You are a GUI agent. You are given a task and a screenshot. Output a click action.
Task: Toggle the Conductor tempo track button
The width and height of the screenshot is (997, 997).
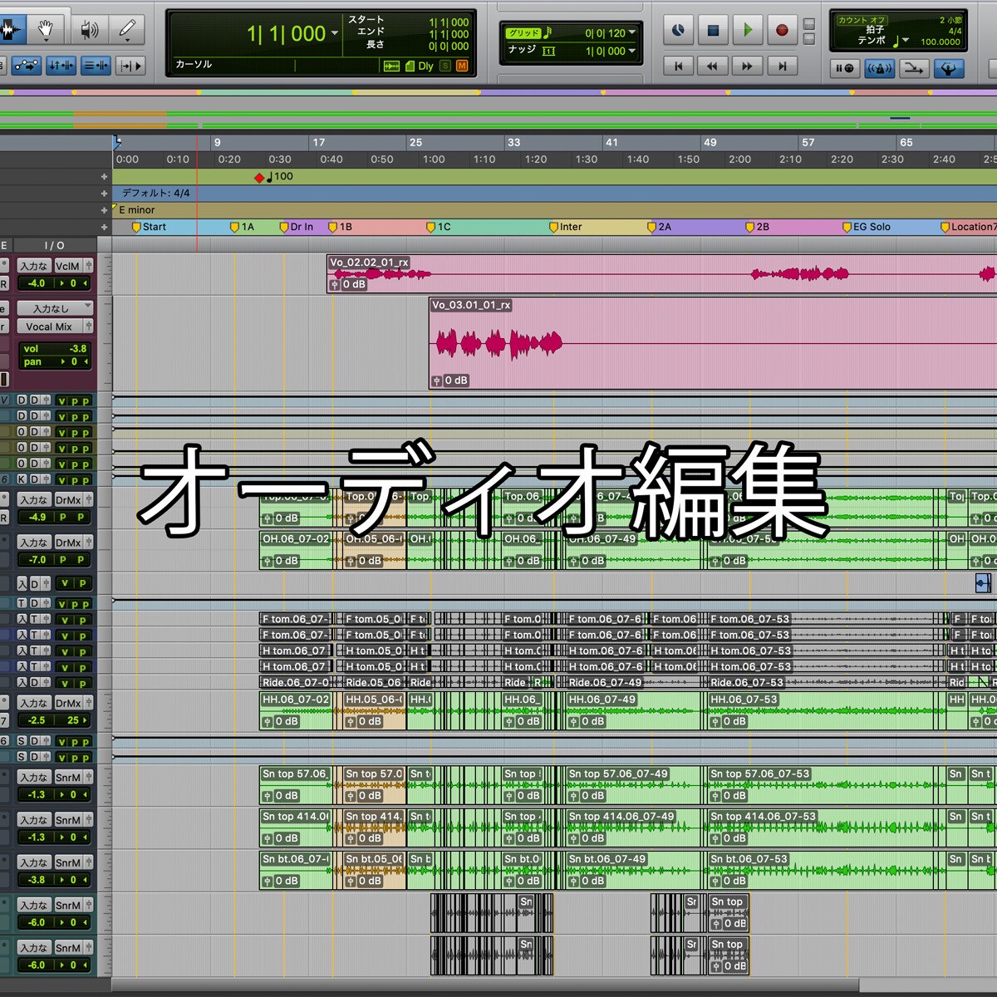(x=948, y=68)
